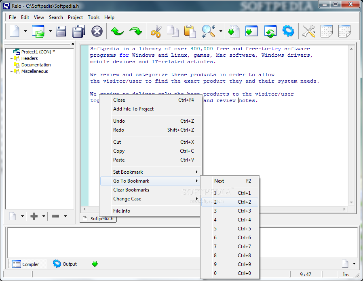
Task: Click the Rebuild refresh arrows icon
Action: pyautogui.click(x=270, y=31)
